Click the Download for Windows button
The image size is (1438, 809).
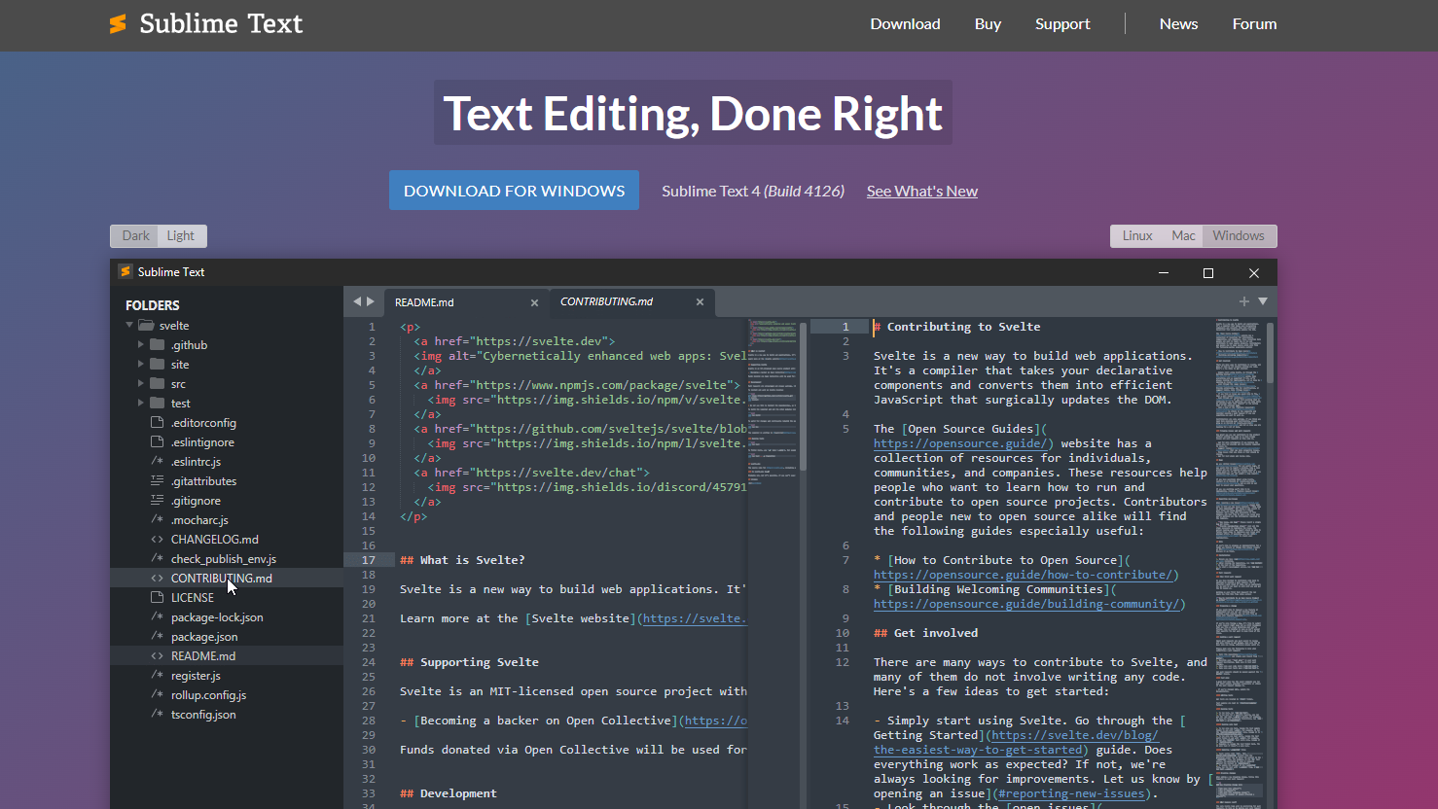(x=514, y=191)
